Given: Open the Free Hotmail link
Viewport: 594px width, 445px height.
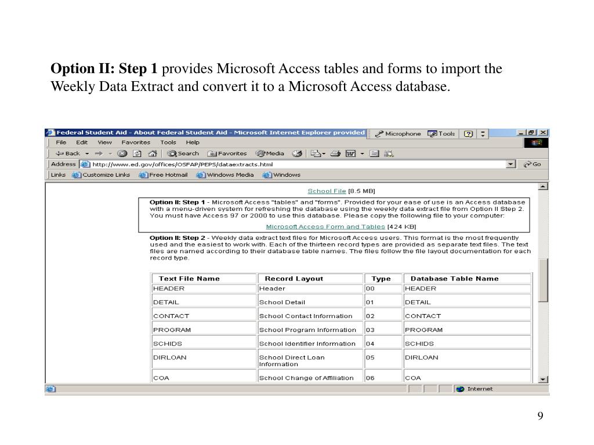Looking at the screenshot, I should 163,175.
